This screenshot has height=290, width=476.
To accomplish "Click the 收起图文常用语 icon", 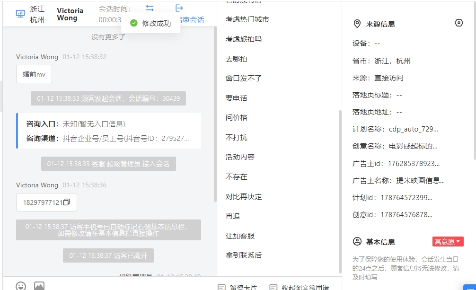I will (273, 287).
